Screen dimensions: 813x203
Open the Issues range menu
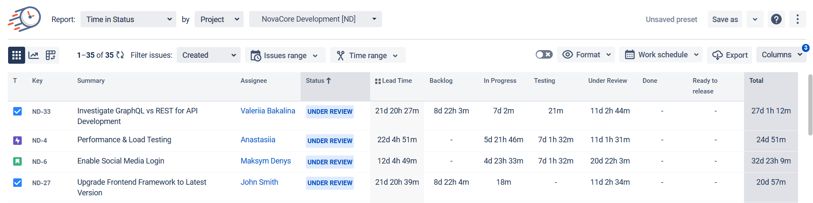tap(285, 56)
